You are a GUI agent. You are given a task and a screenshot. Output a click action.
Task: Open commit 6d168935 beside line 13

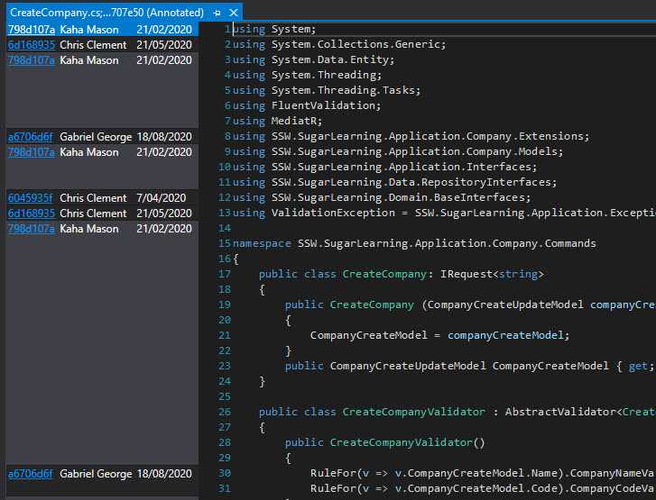[x=31, y=214]
